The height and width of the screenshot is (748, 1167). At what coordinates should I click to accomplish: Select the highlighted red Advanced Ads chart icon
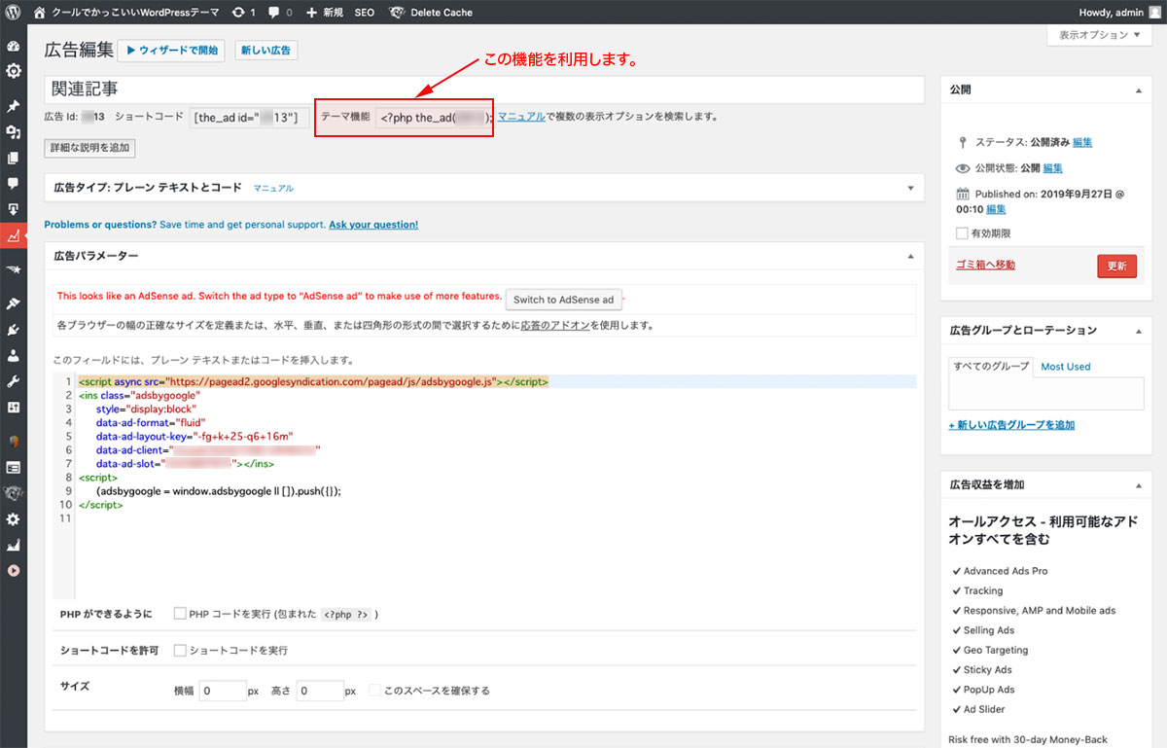(14, 235)
